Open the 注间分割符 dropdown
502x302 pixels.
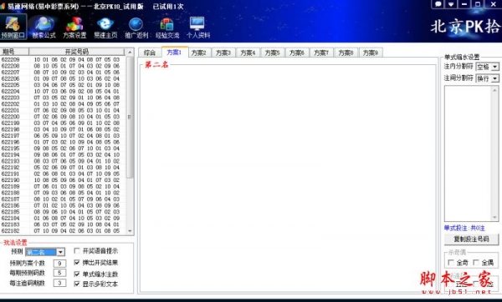click(x=487, y=78)
